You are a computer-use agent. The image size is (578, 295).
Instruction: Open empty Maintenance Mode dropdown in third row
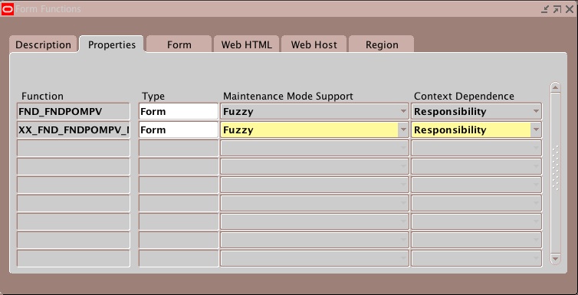tap(403, 148)
